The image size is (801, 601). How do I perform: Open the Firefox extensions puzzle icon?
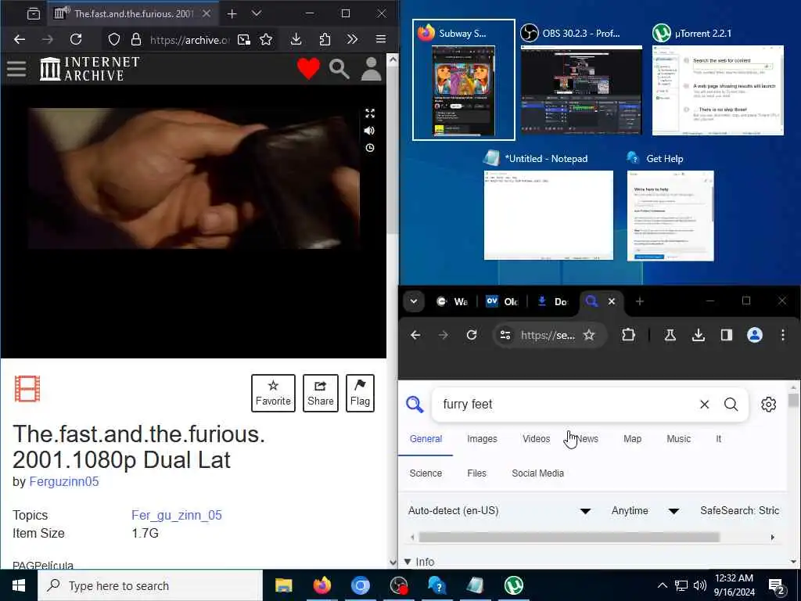click(x=325, y=39)
